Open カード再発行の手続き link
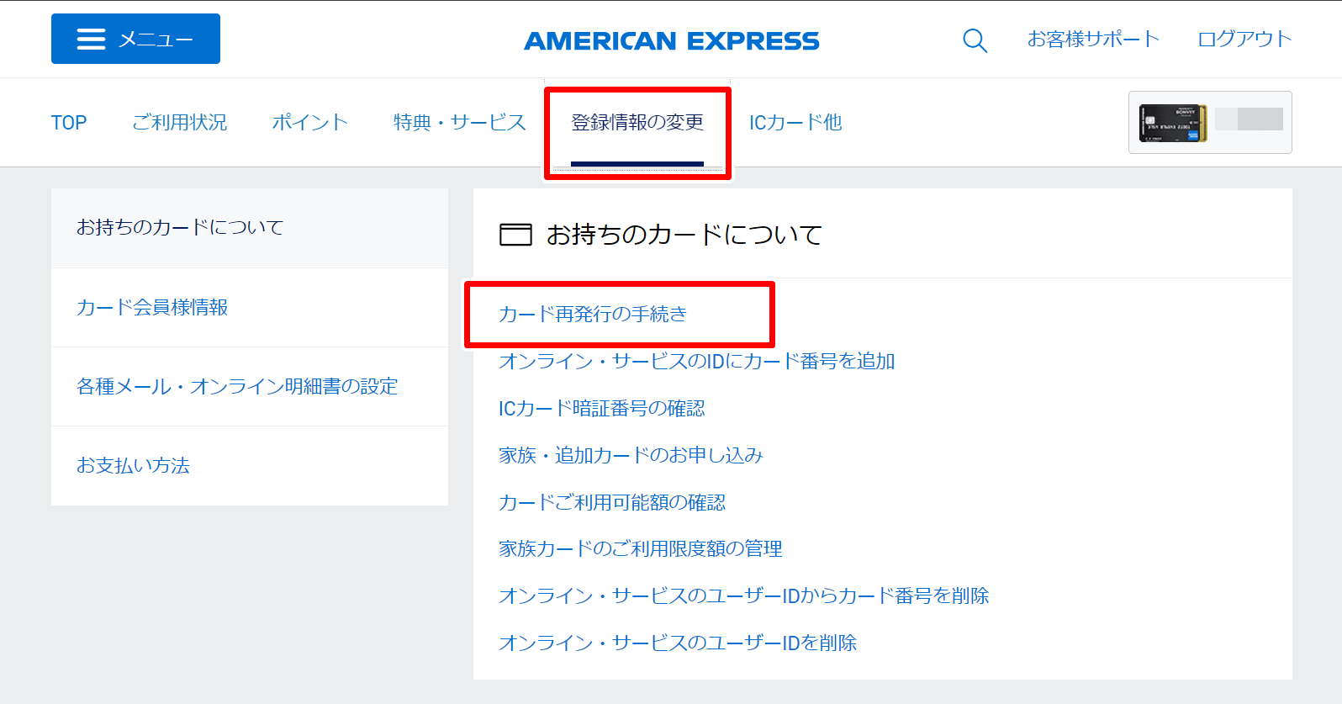 coord(593,315)
